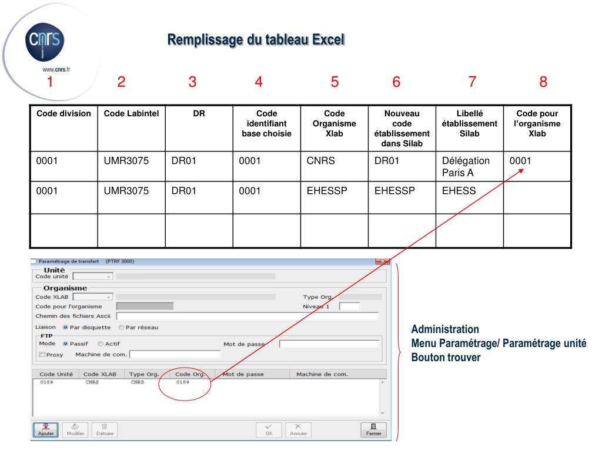The image size is (602, 451).
Task: Click the Détruire button
Action: click(x=105, y=429)
